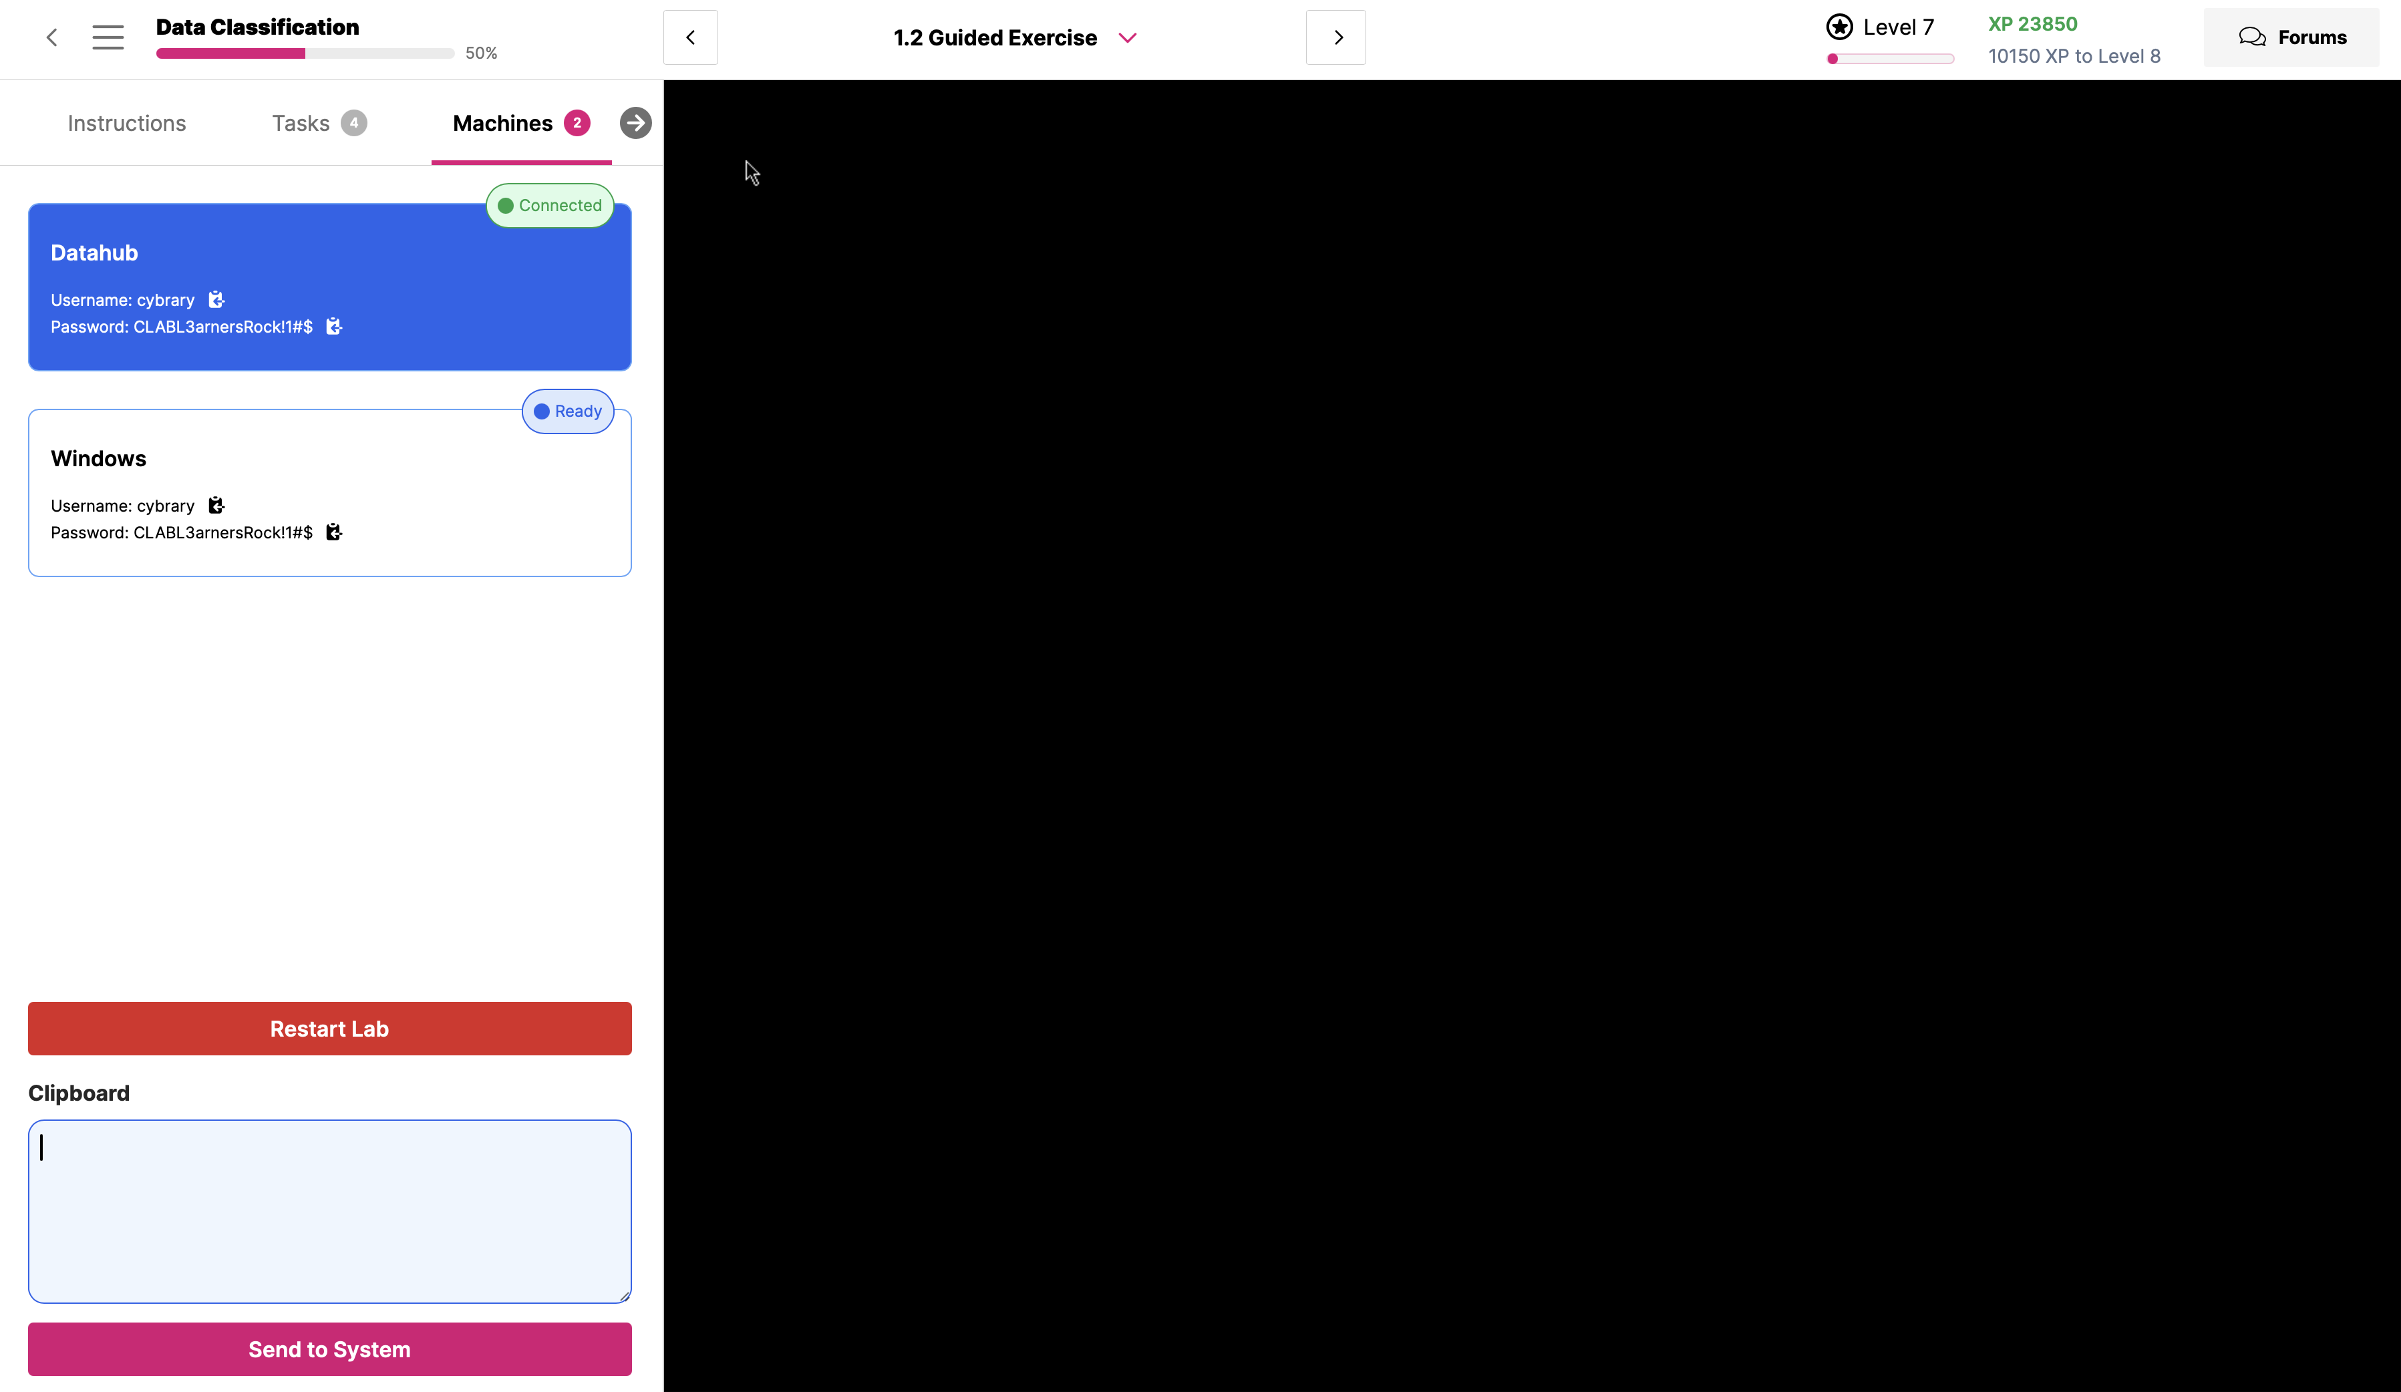Go to the previous exercise
The image size is (2401, 1392).
tap(690, 37)
